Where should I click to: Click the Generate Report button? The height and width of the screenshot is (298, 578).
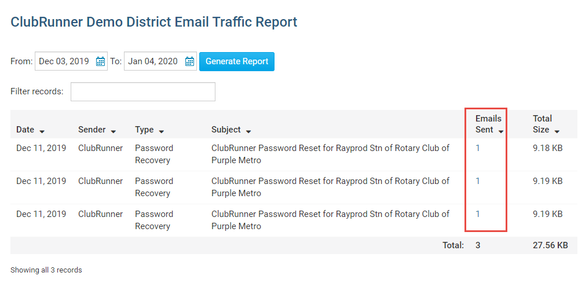point(237,61)
